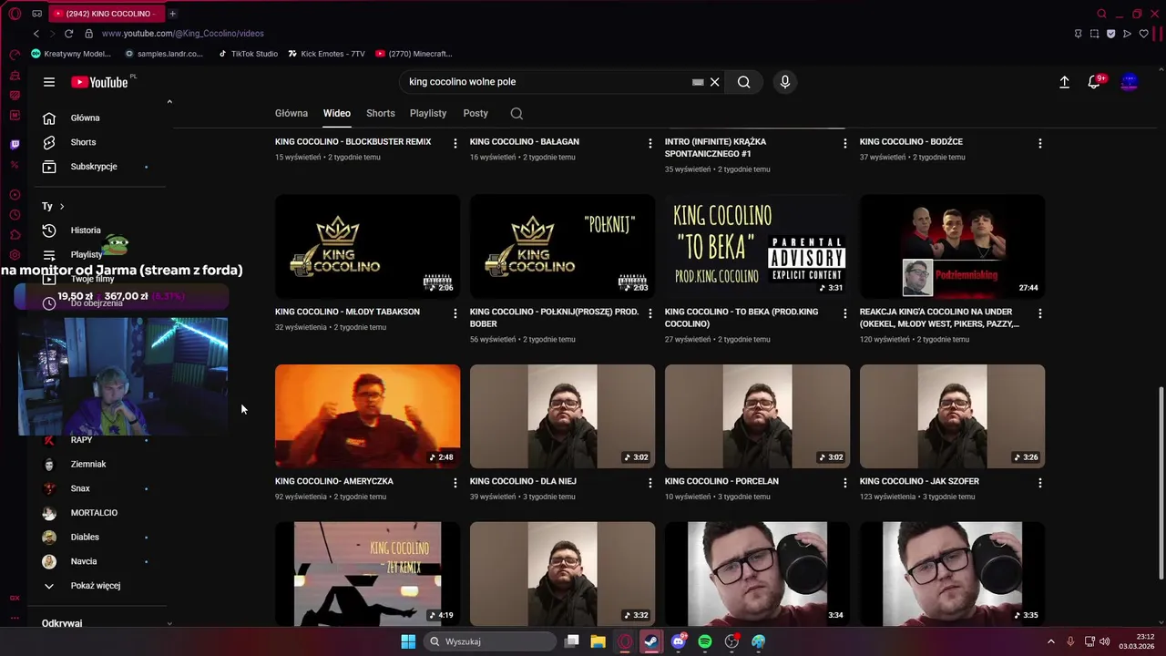1166x656 pixels.
Task: Click the YouTube search input field
Action: tap(547, 82)
